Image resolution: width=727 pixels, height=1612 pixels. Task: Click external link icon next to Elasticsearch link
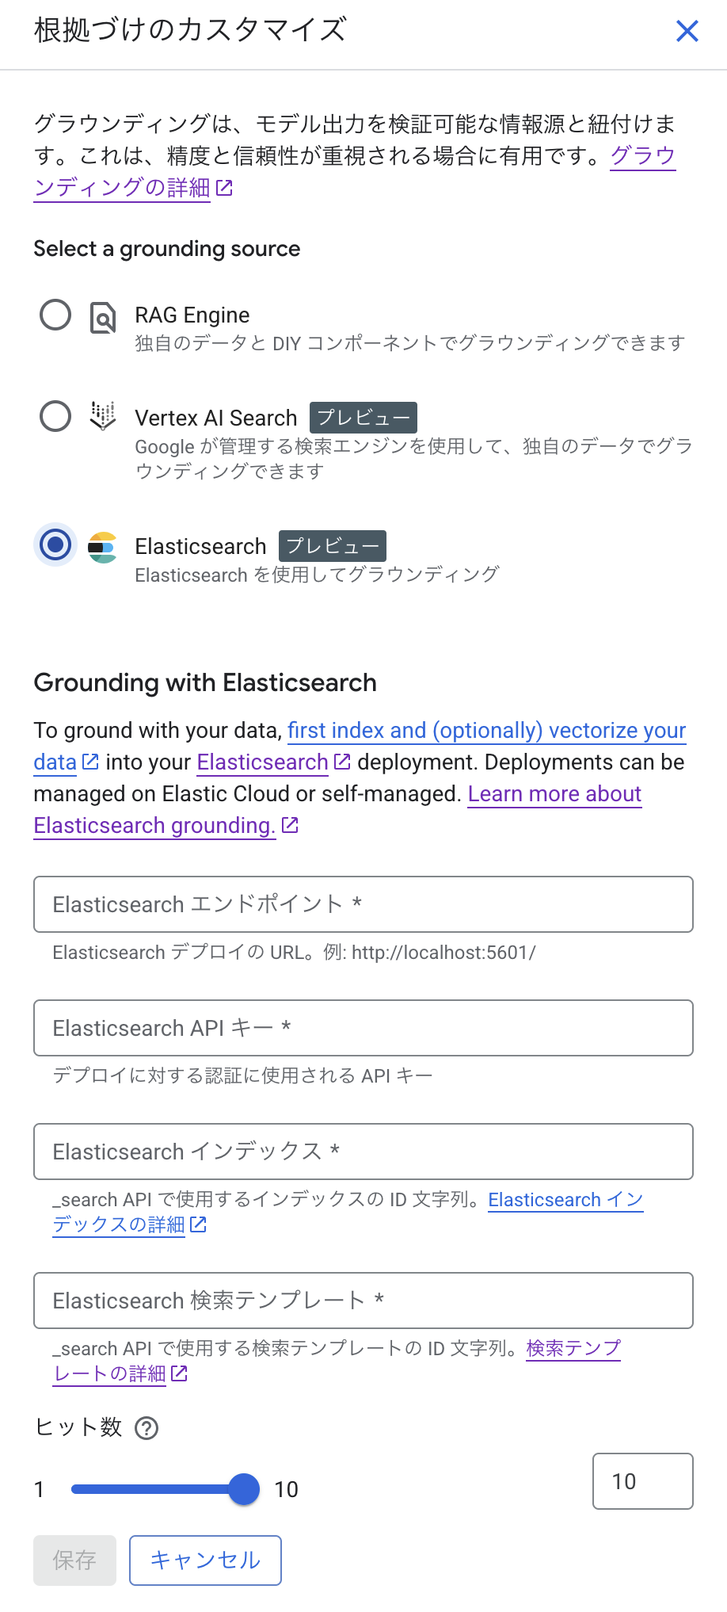click(x=342, y=762)
